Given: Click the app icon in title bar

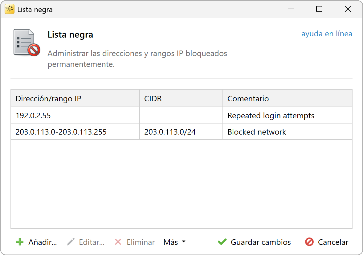Looking at the screenshot, I should coord(10,9).
